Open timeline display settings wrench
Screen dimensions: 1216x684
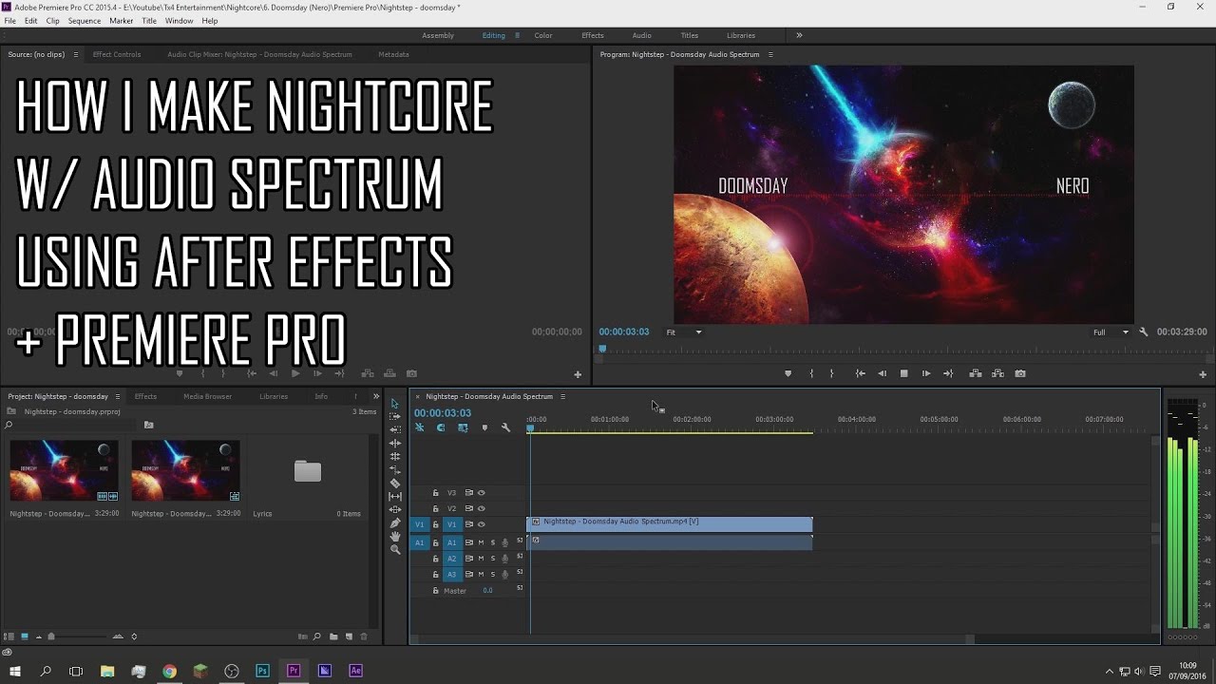tap(505, 427)
